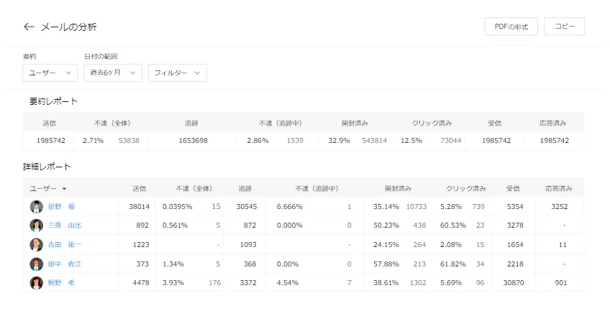The width and height of the screenshot is (610, 311).
Task: Select bounce rate 0.0395% cell
Action: pos(178,207)
